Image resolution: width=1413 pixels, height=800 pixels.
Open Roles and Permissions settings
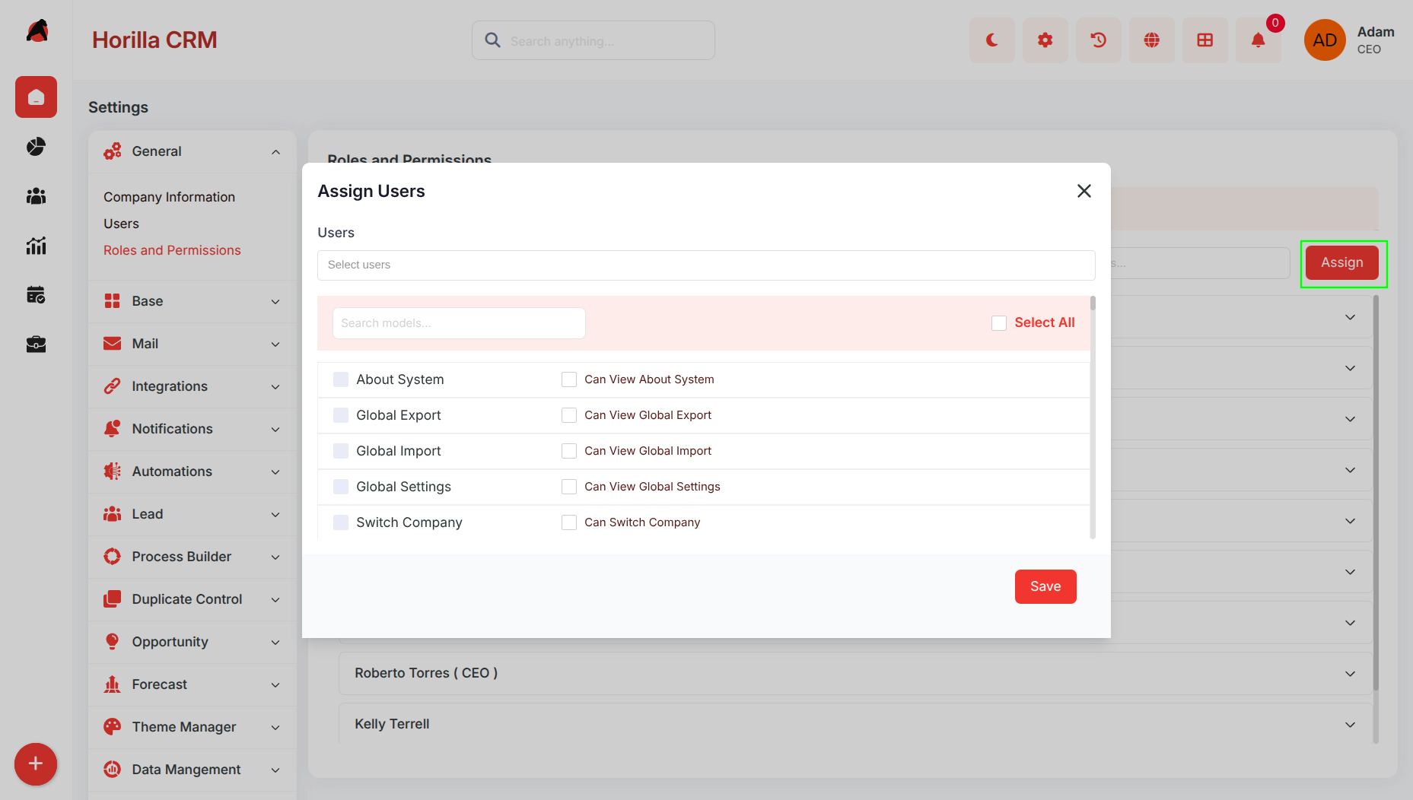pyautogui.click(x=172, y=250)
